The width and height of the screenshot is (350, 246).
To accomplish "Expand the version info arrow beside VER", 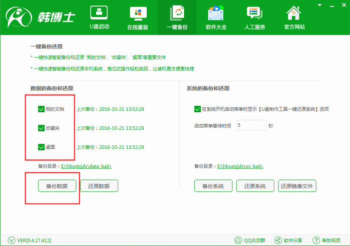I will [x=10, y=240].
